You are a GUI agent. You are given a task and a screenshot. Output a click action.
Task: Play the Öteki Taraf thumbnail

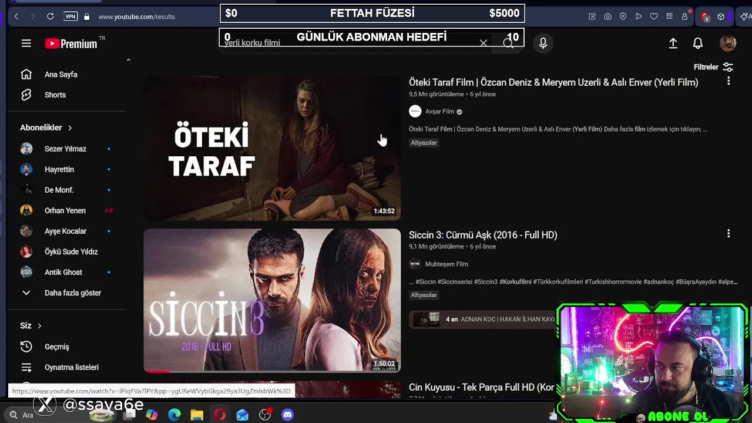272,148
